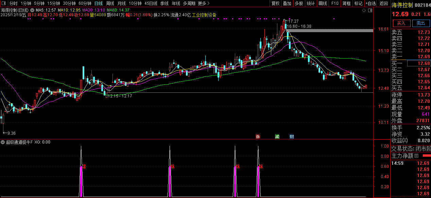
Task: Click the 财 marker icon under the chart
Action: 292,137
